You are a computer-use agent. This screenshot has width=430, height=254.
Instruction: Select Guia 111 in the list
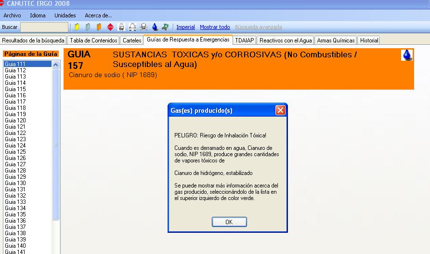(x=27, y=64)
